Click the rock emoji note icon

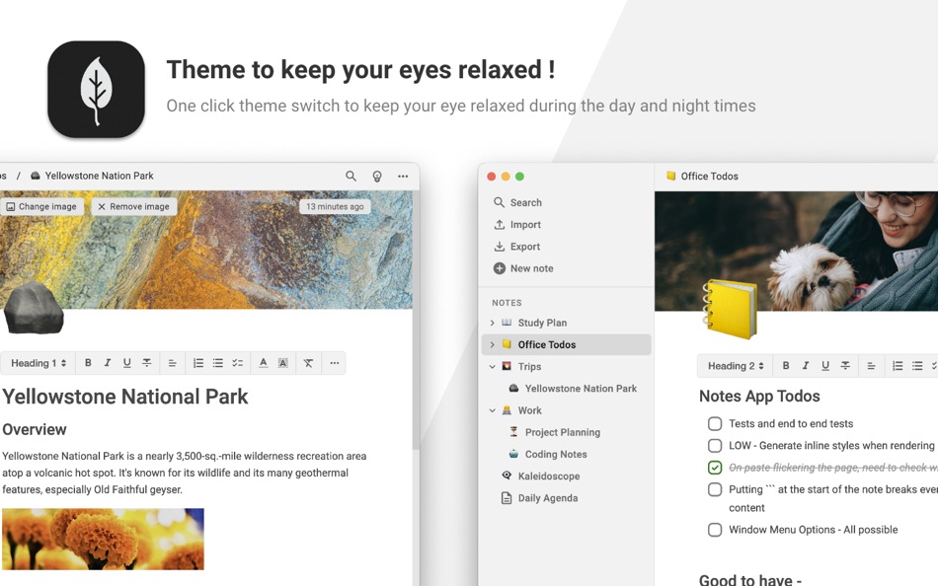(x=34, y=308)
